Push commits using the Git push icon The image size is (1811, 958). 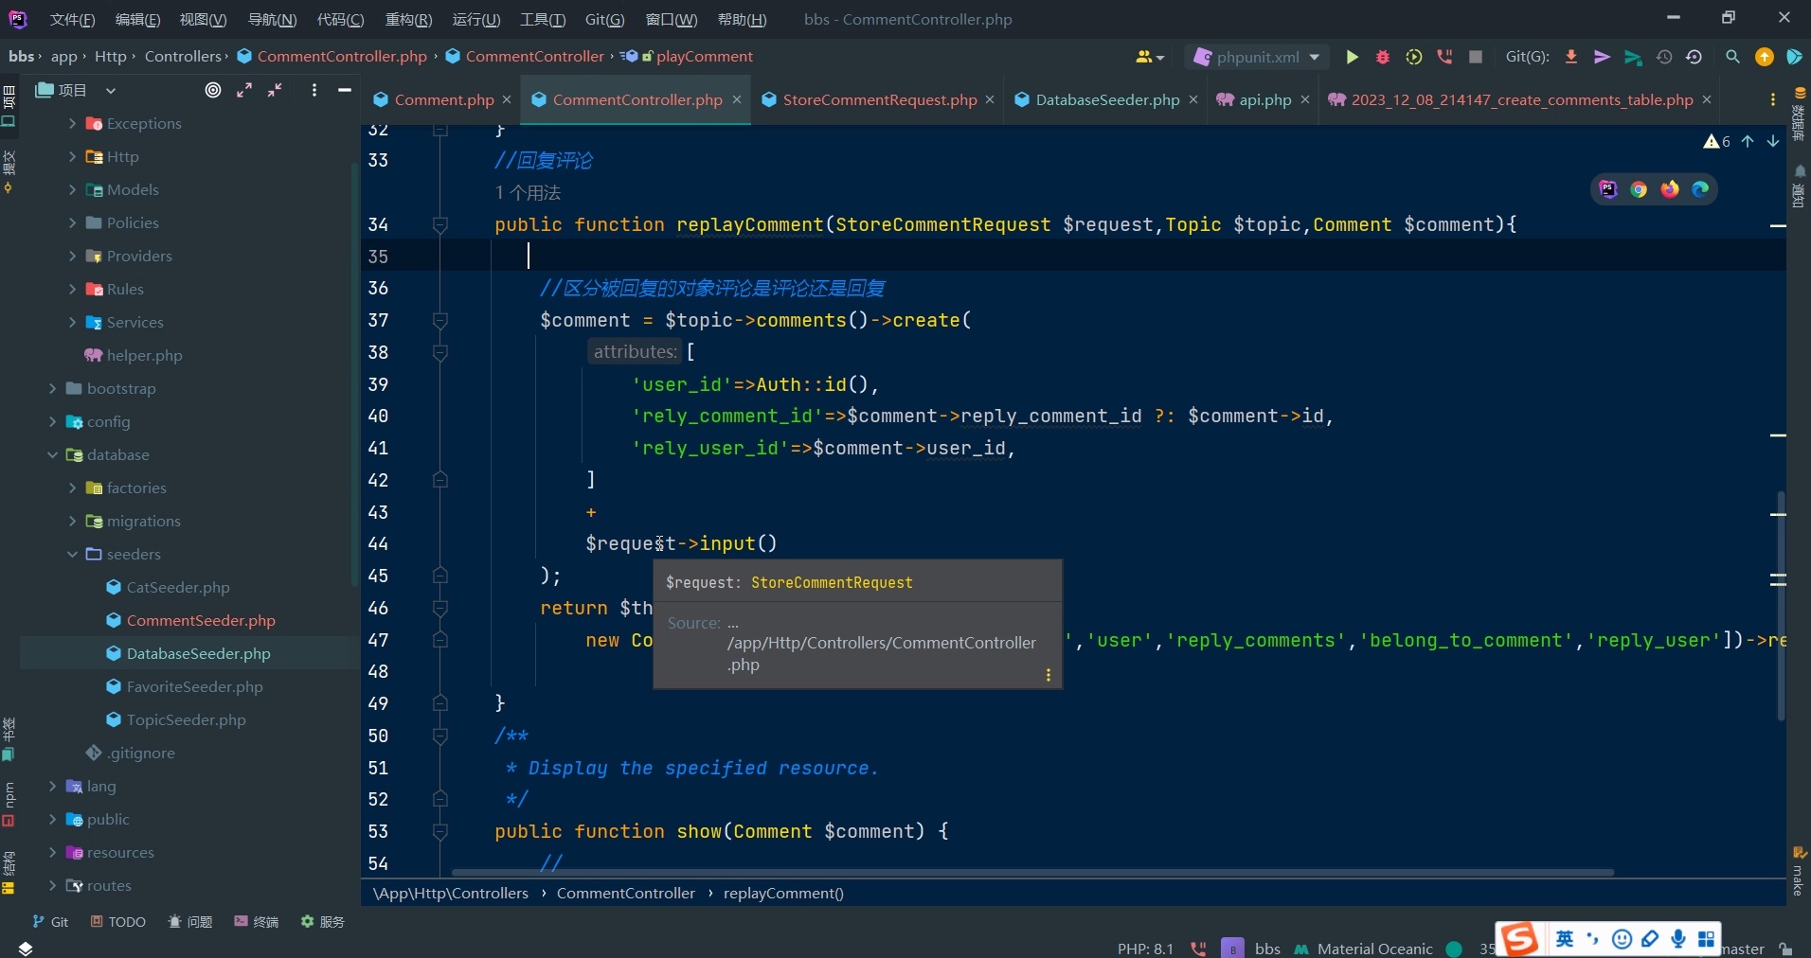(x=1602, y=57)
